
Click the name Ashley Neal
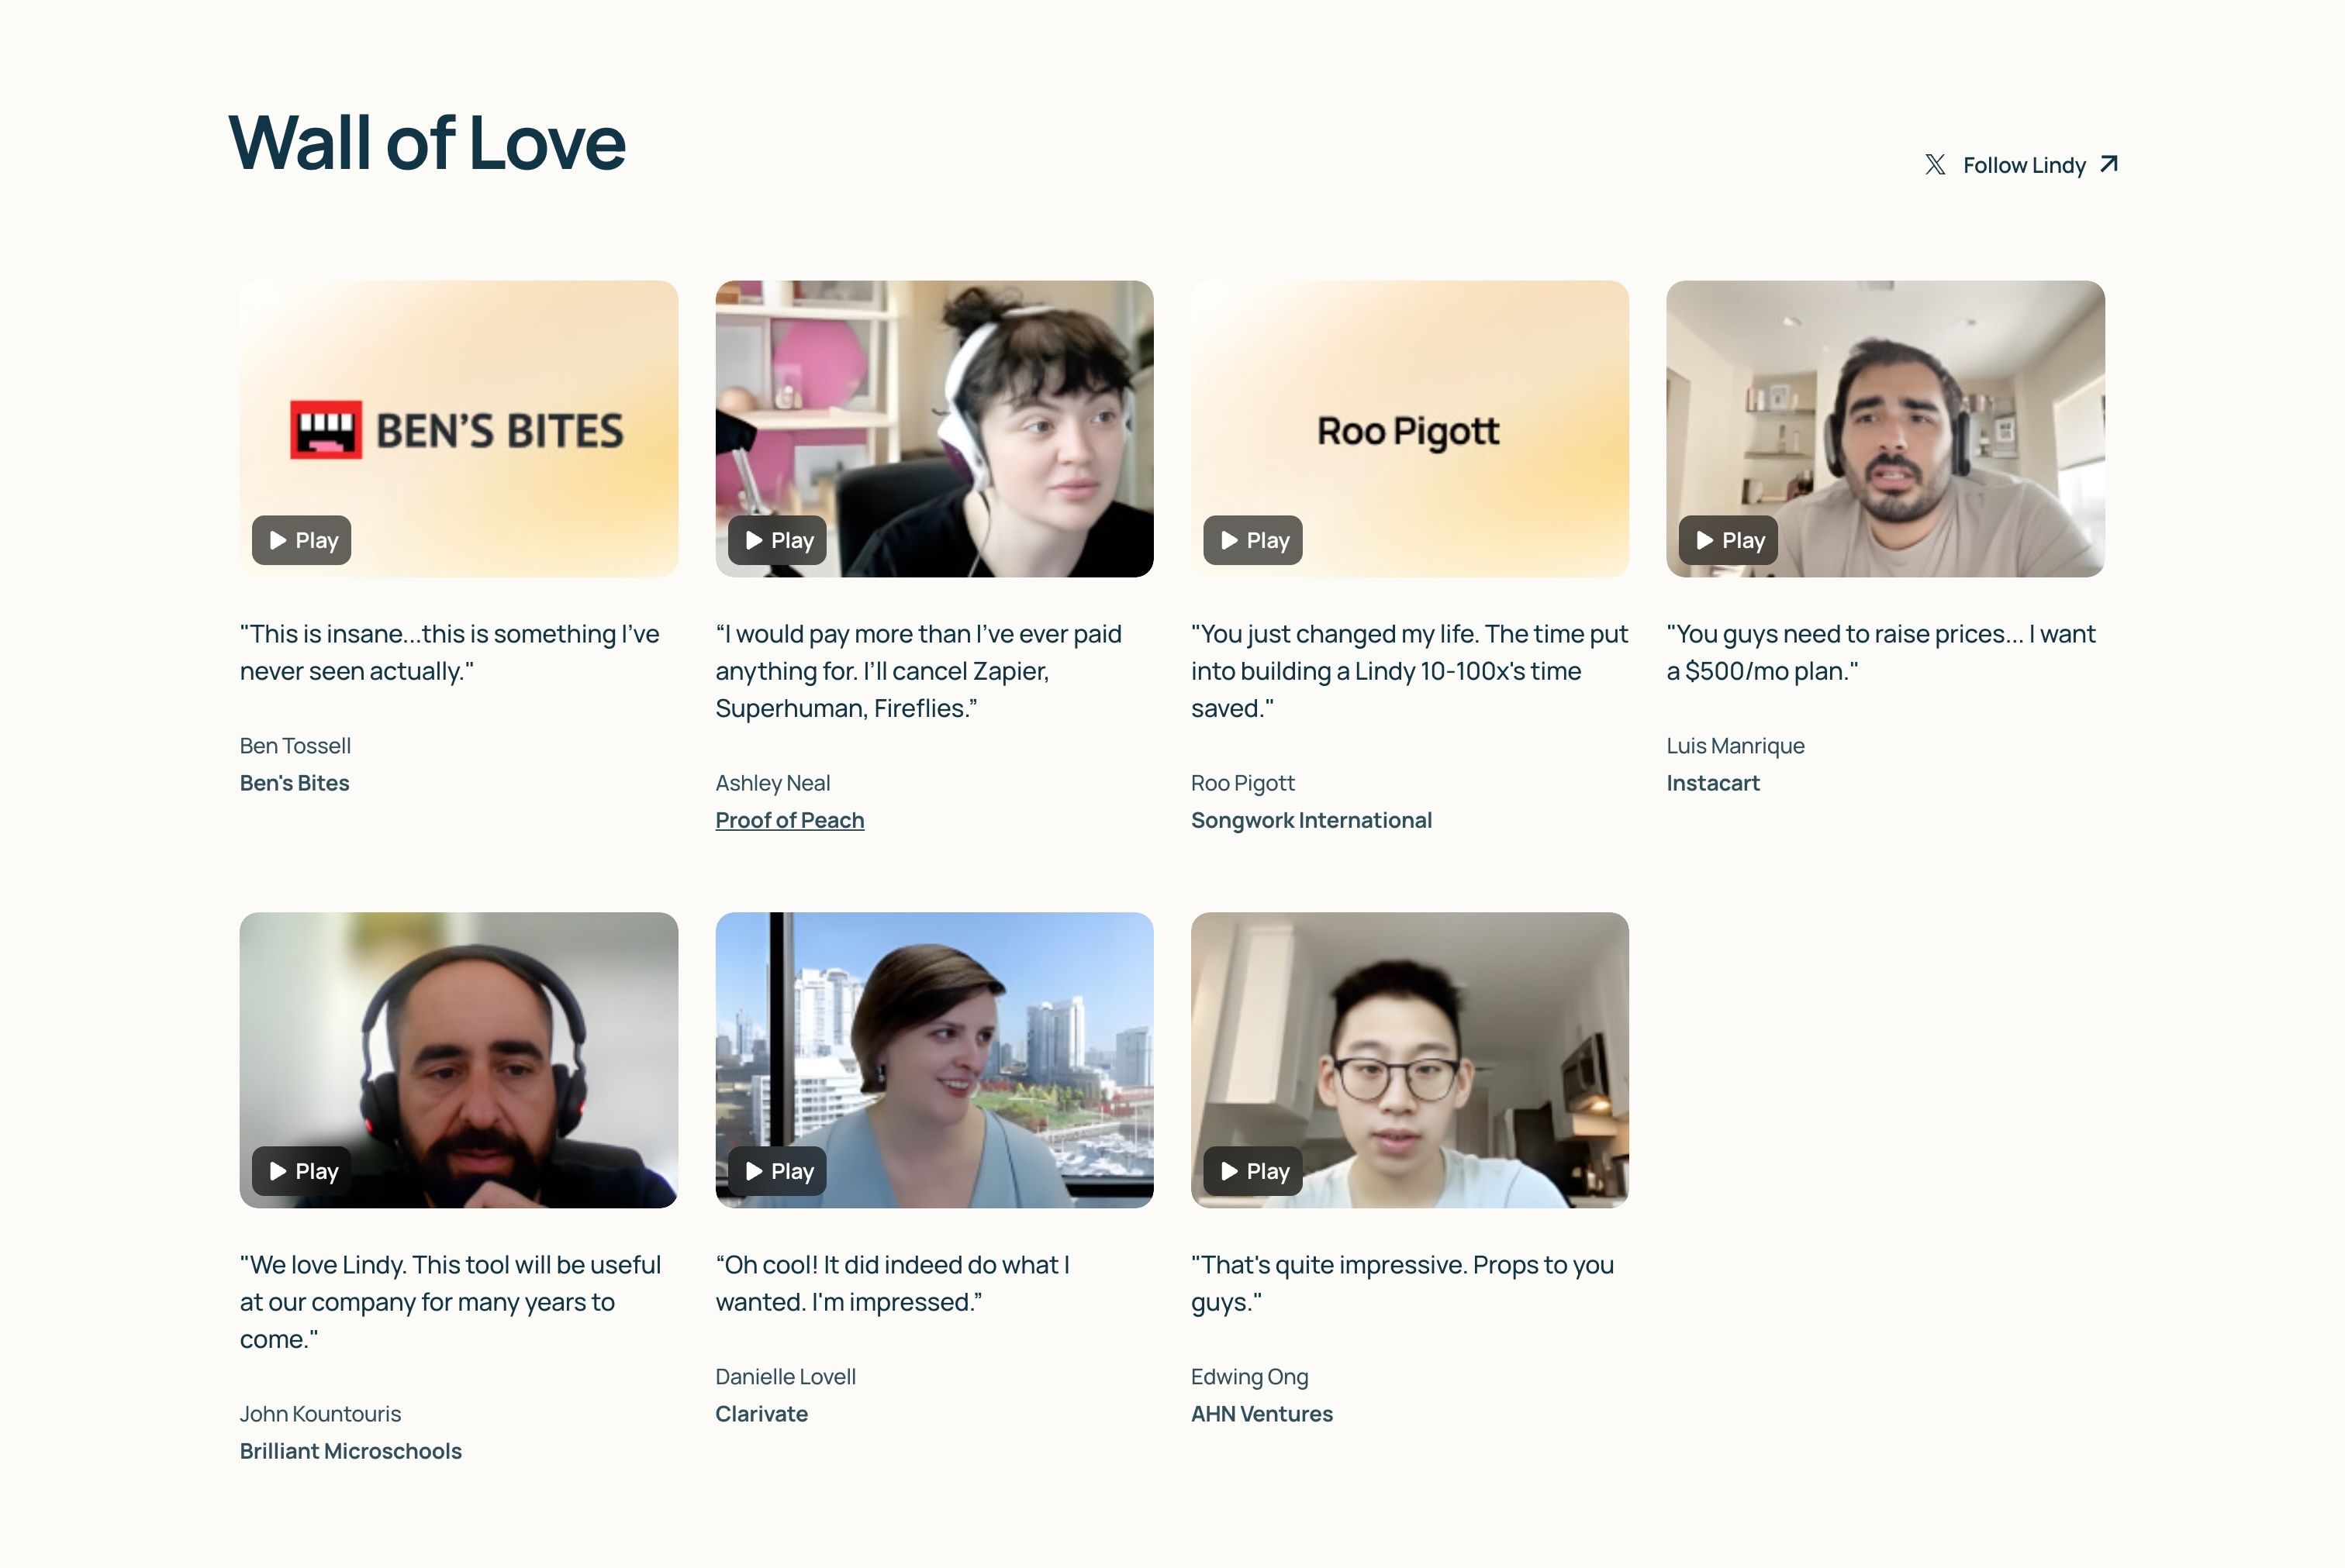coord(772,783)
